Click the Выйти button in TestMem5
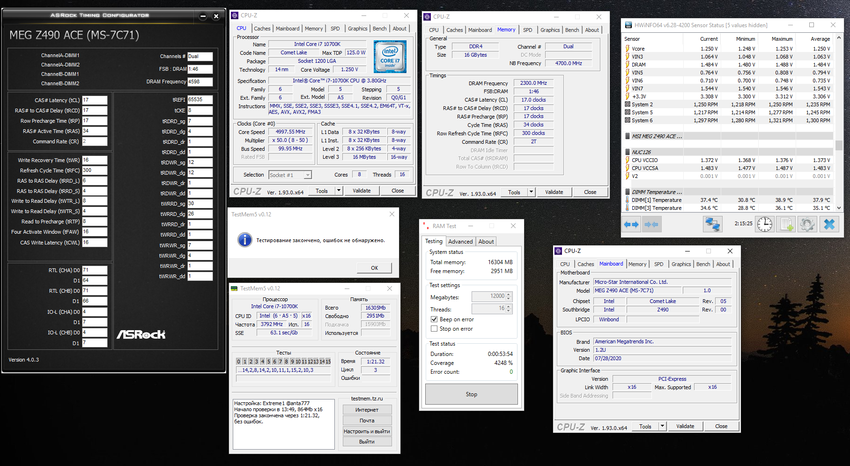 (367, 442)
